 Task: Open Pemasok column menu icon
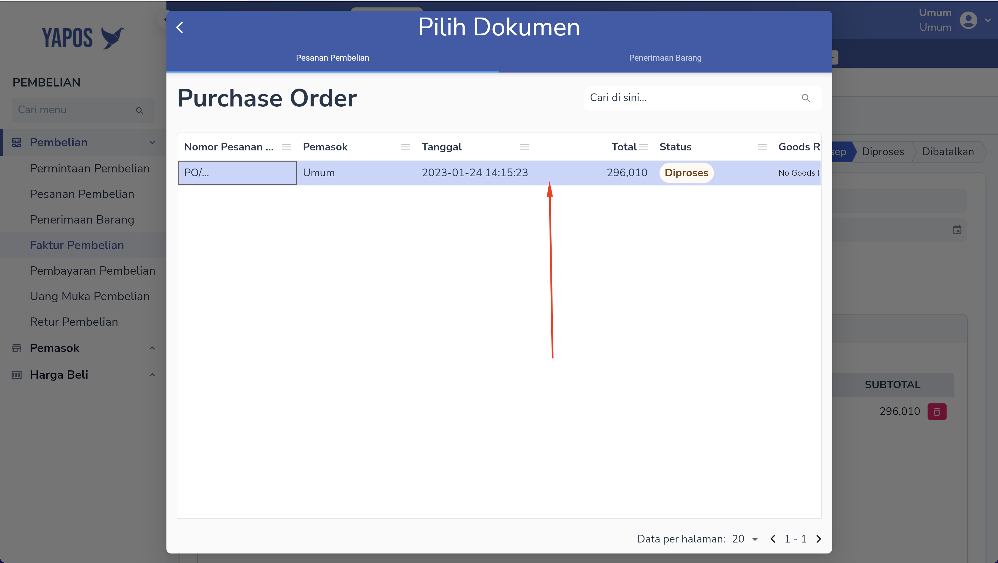(406, 147)
